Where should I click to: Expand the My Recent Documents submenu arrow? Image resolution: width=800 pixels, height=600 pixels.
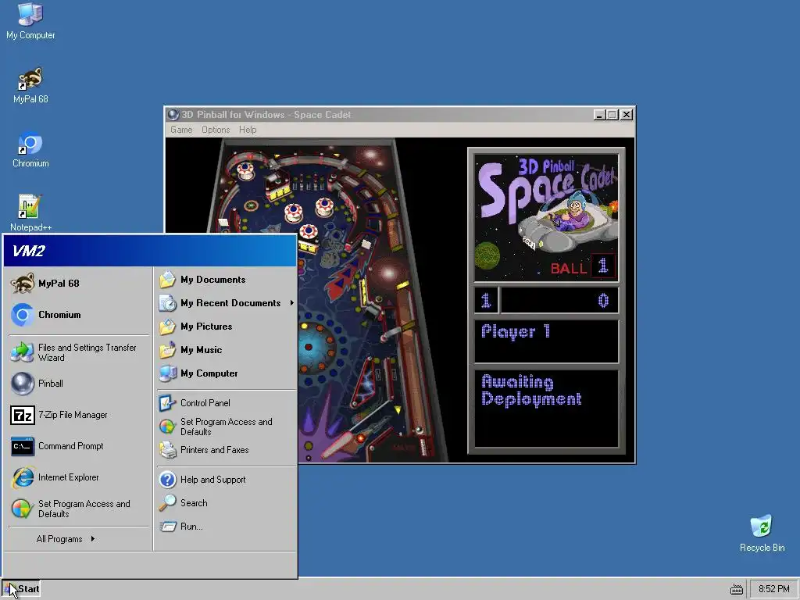coord(292,303)
